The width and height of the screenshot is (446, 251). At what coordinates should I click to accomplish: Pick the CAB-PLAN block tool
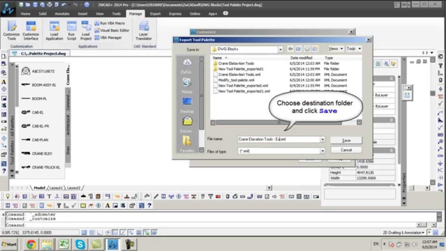(x=35, y=140)
